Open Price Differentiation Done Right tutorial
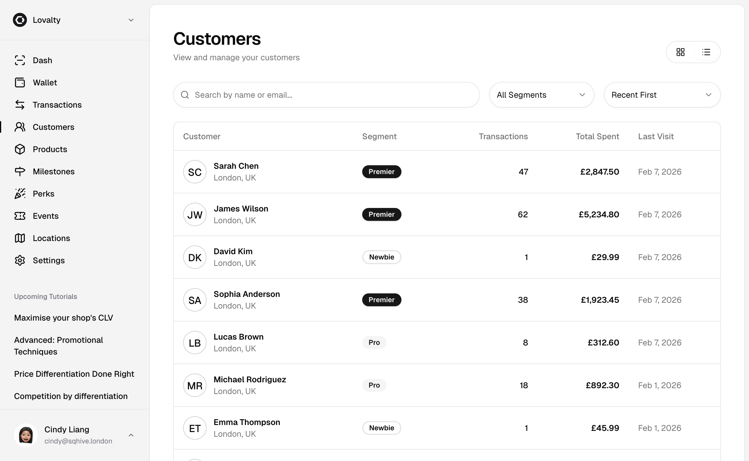 point(74,374)
